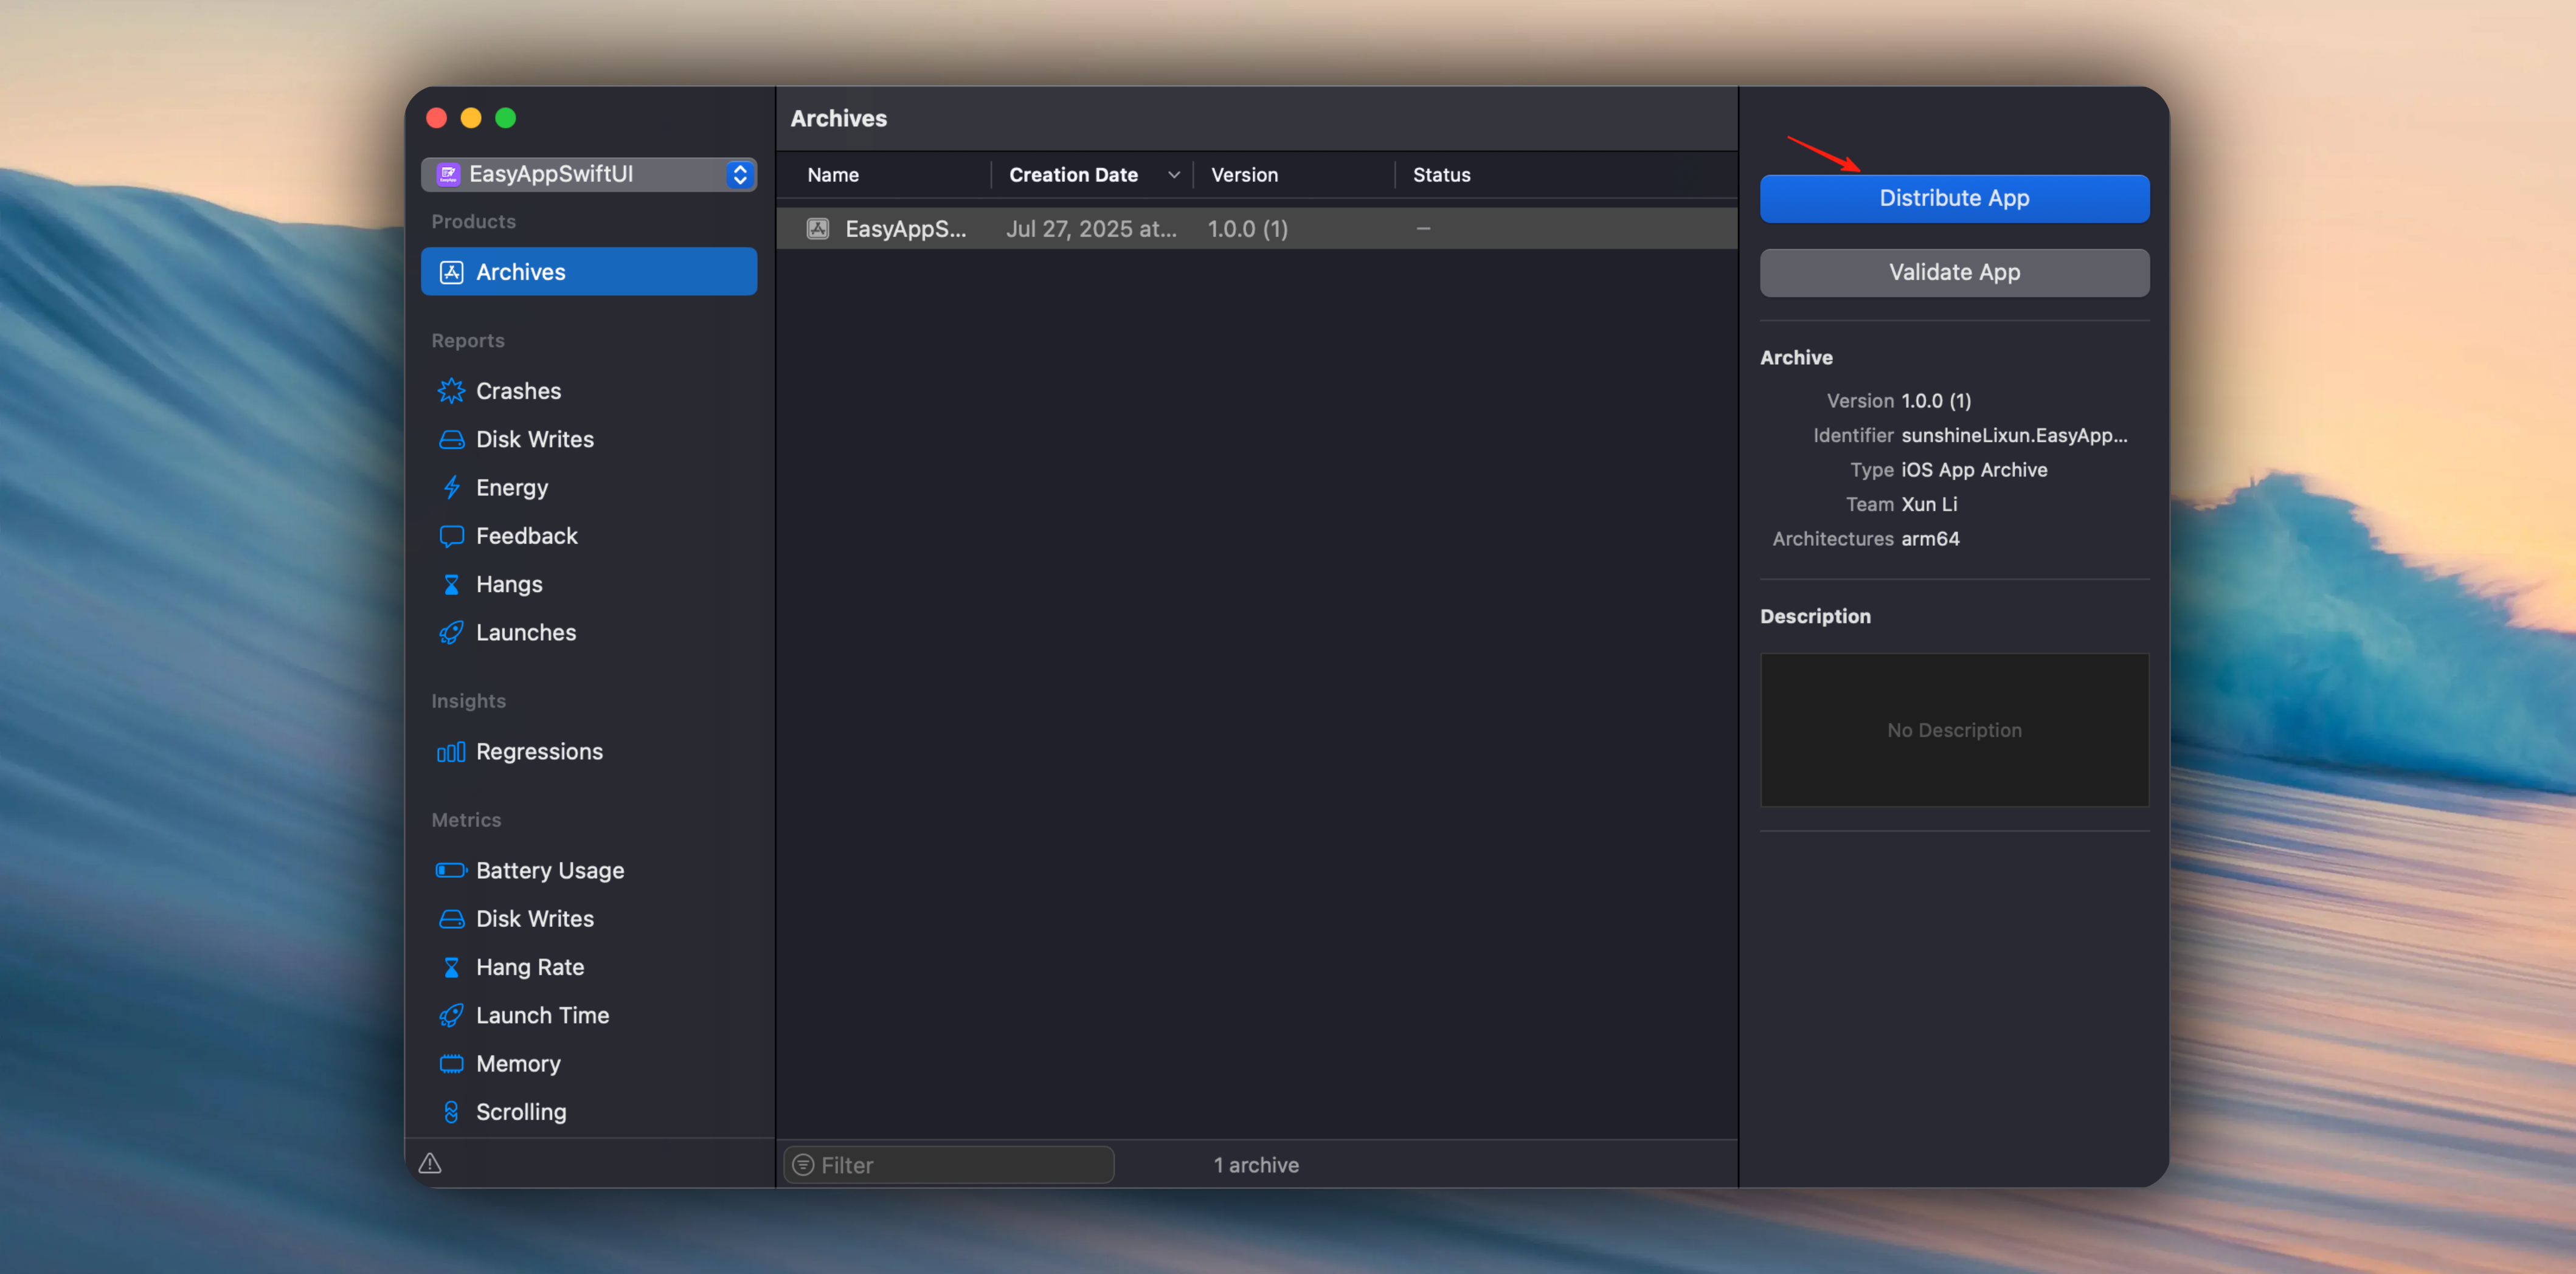
Task: Sort archives by Name column header
Action: pyautogui.click(x=833, y=175)
